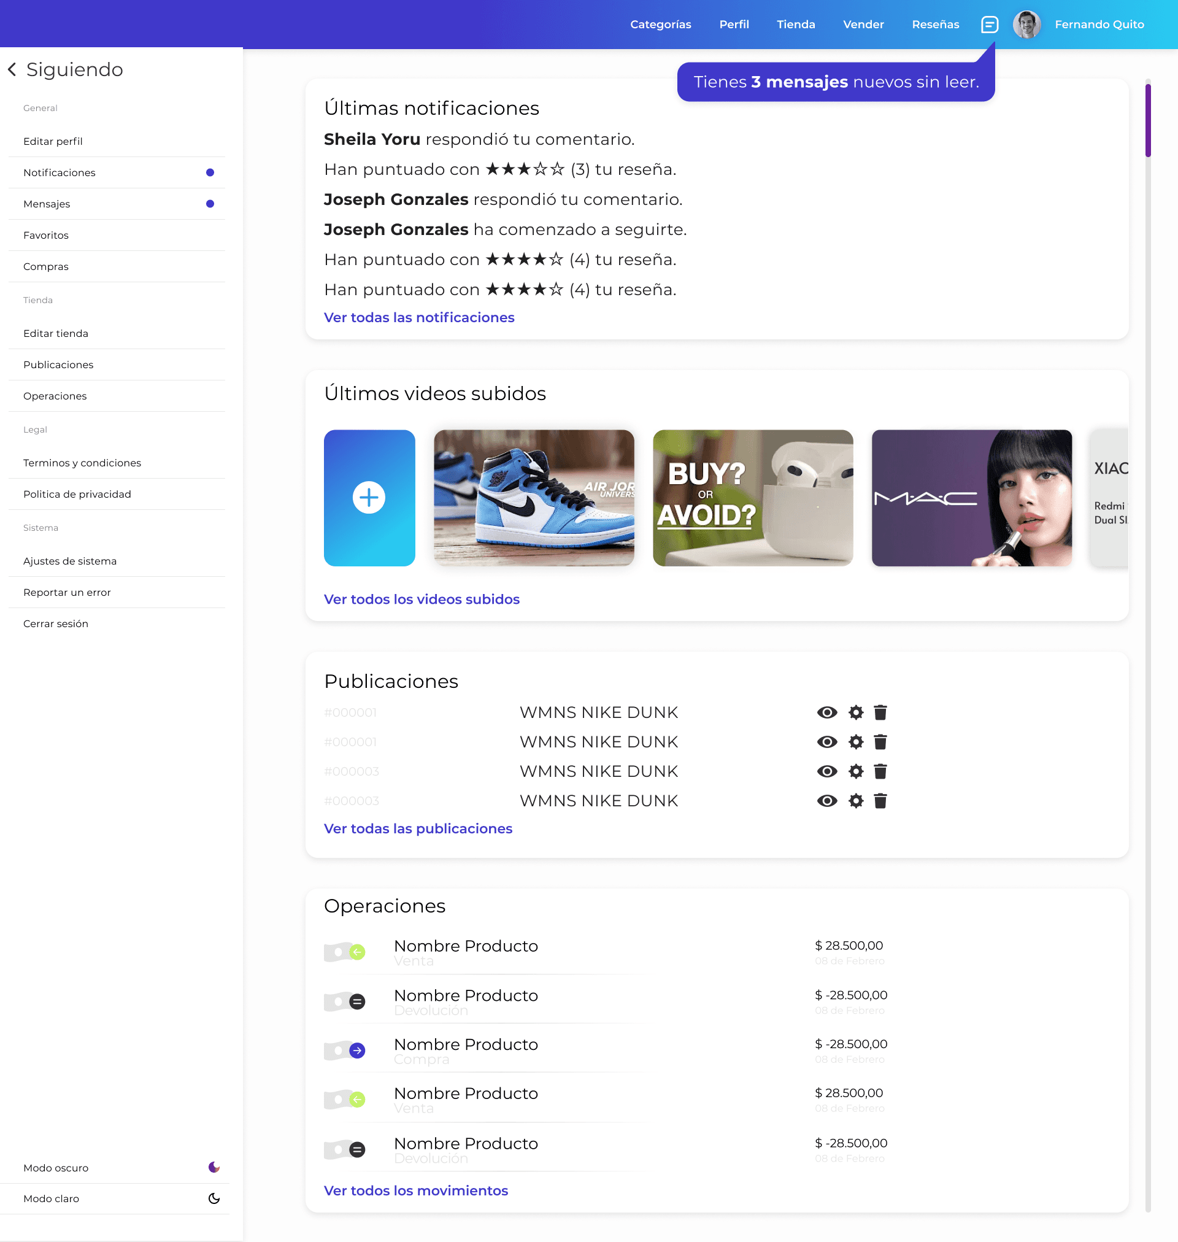Open settings gear for first WMNS NIKE DUNK
The width and height of the screenshot is (1178, 1242).
(855, 712)
